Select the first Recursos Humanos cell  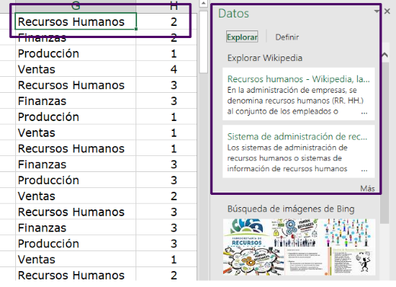(x=75, y=21)
